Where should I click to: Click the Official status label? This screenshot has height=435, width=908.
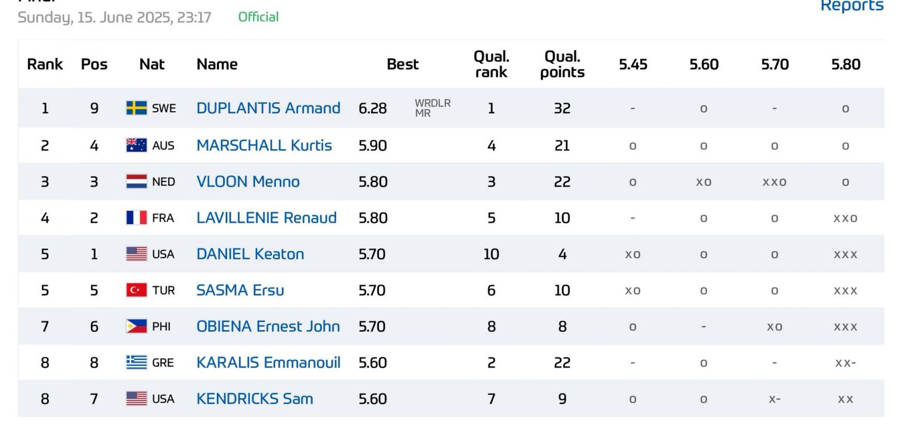[x=258, y=17]
